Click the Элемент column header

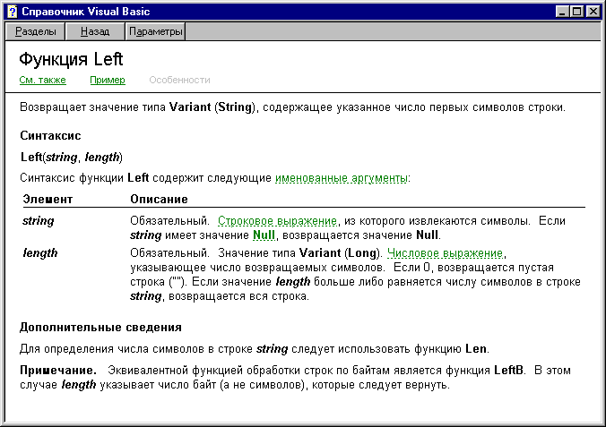point(48,200)
